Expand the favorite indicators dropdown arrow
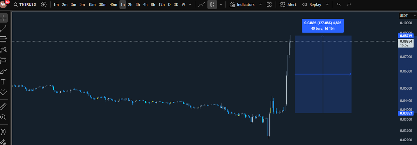417x145 pixels. tap(260, 5)
